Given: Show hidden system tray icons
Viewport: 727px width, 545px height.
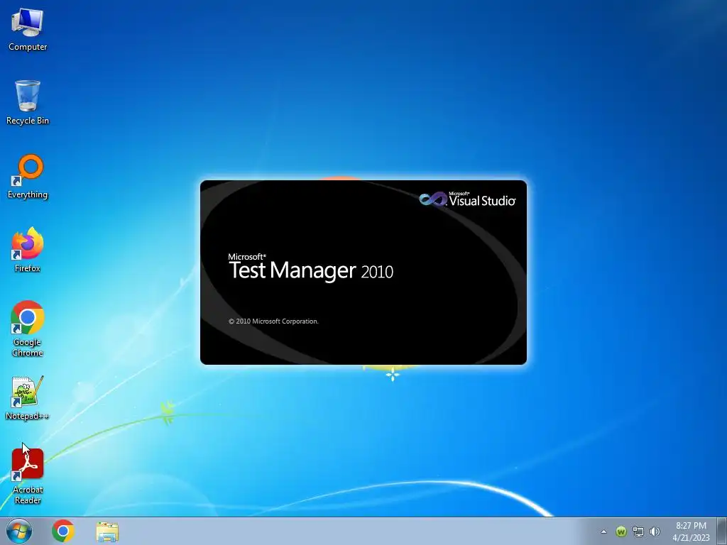Looking at the screenshot, I should click(603, 532).
